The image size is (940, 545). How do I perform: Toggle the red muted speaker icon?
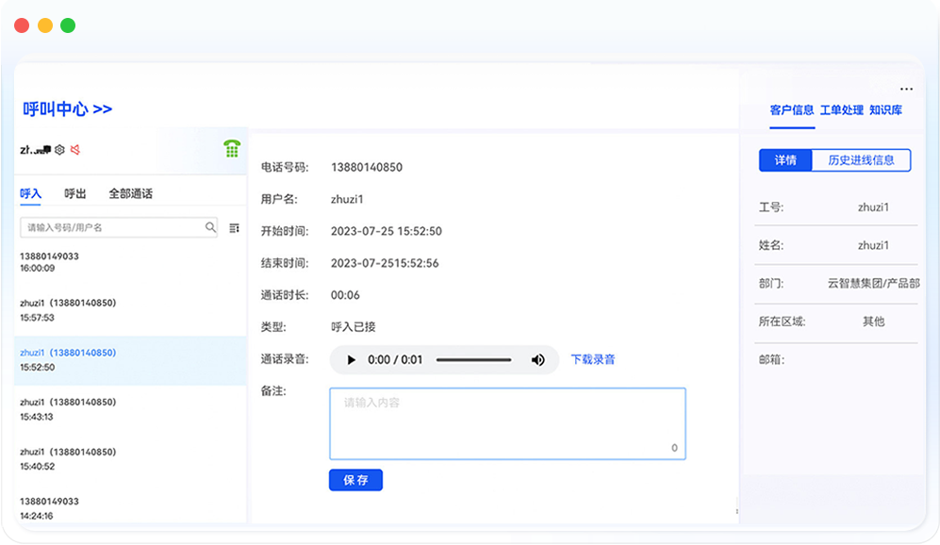(x=75, y=149)
